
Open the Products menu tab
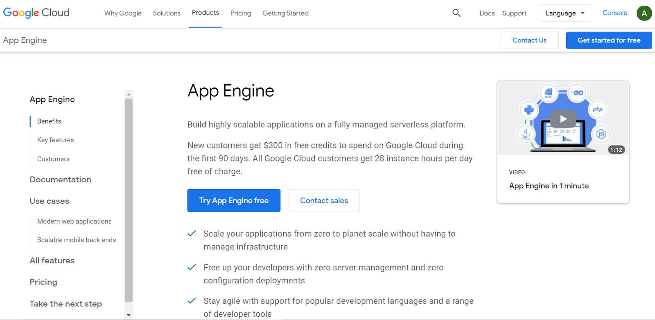[x=205, y=13]
